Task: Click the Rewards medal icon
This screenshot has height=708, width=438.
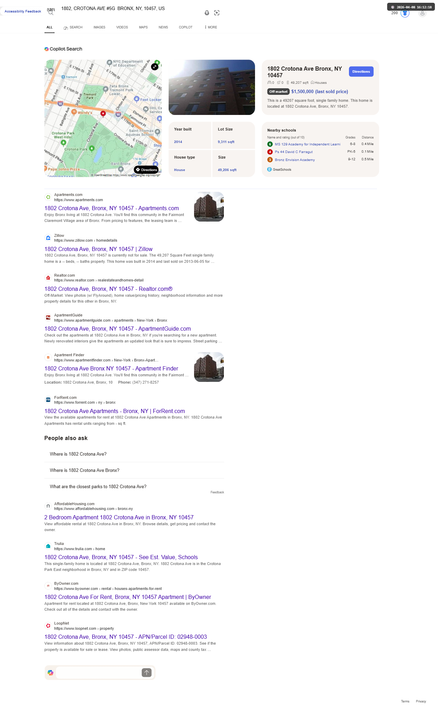Action: pyautogui.click(x=405, y=13)
